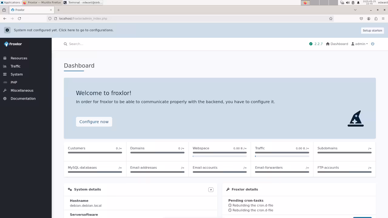This screenshot has height=218, width=388.
Task: Open Documentation link in sidebar
Action: click(23, 99)
